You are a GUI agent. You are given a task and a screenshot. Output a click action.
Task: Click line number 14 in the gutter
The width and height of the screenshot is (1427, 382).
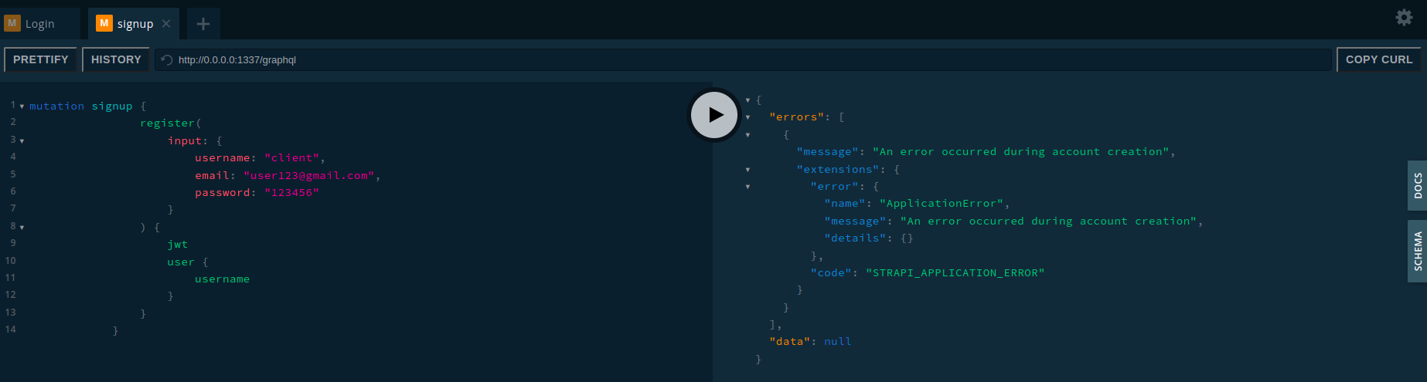(x=11, y=330)
